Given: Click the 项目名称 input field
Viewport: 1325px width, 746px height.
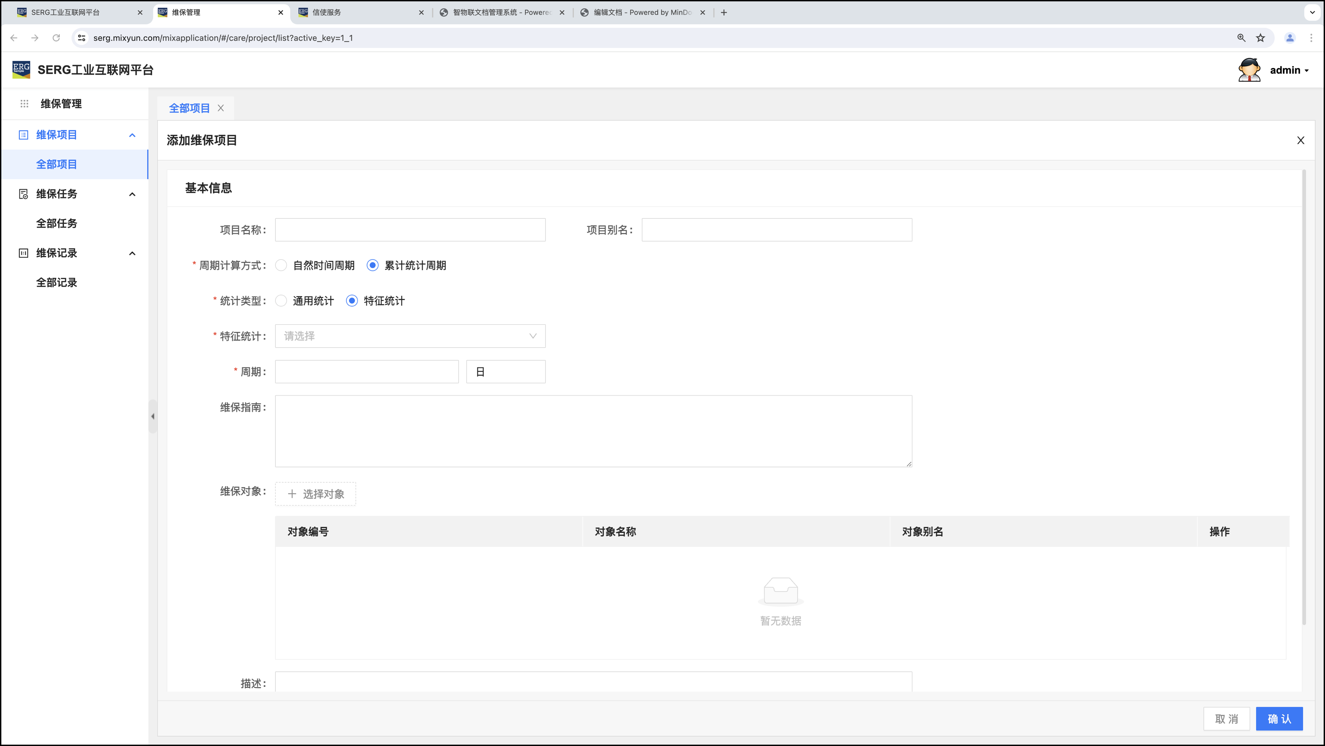Looking at the screenshot, I should coord(410,230).
